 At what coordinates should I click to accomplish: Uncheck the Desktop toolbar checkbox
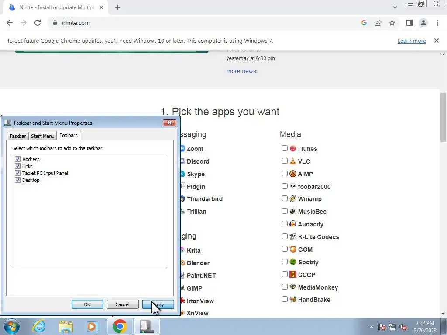pyautogui.click(x=17, y=180)
